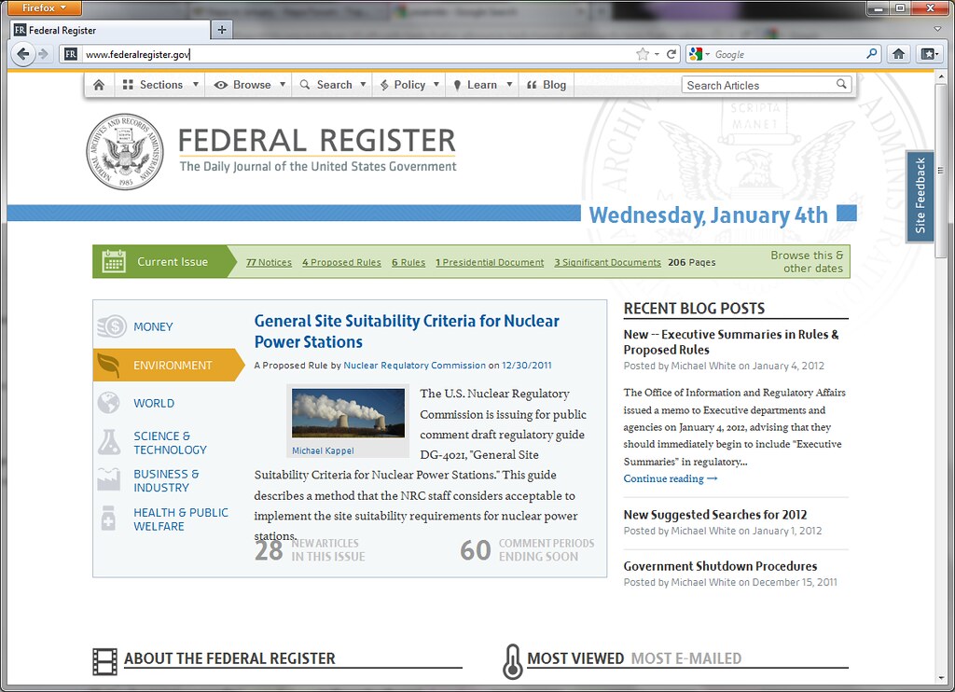Open the Current Issue label
The height and width of the screenshot is (692, 955).
[x=173, y=261]
